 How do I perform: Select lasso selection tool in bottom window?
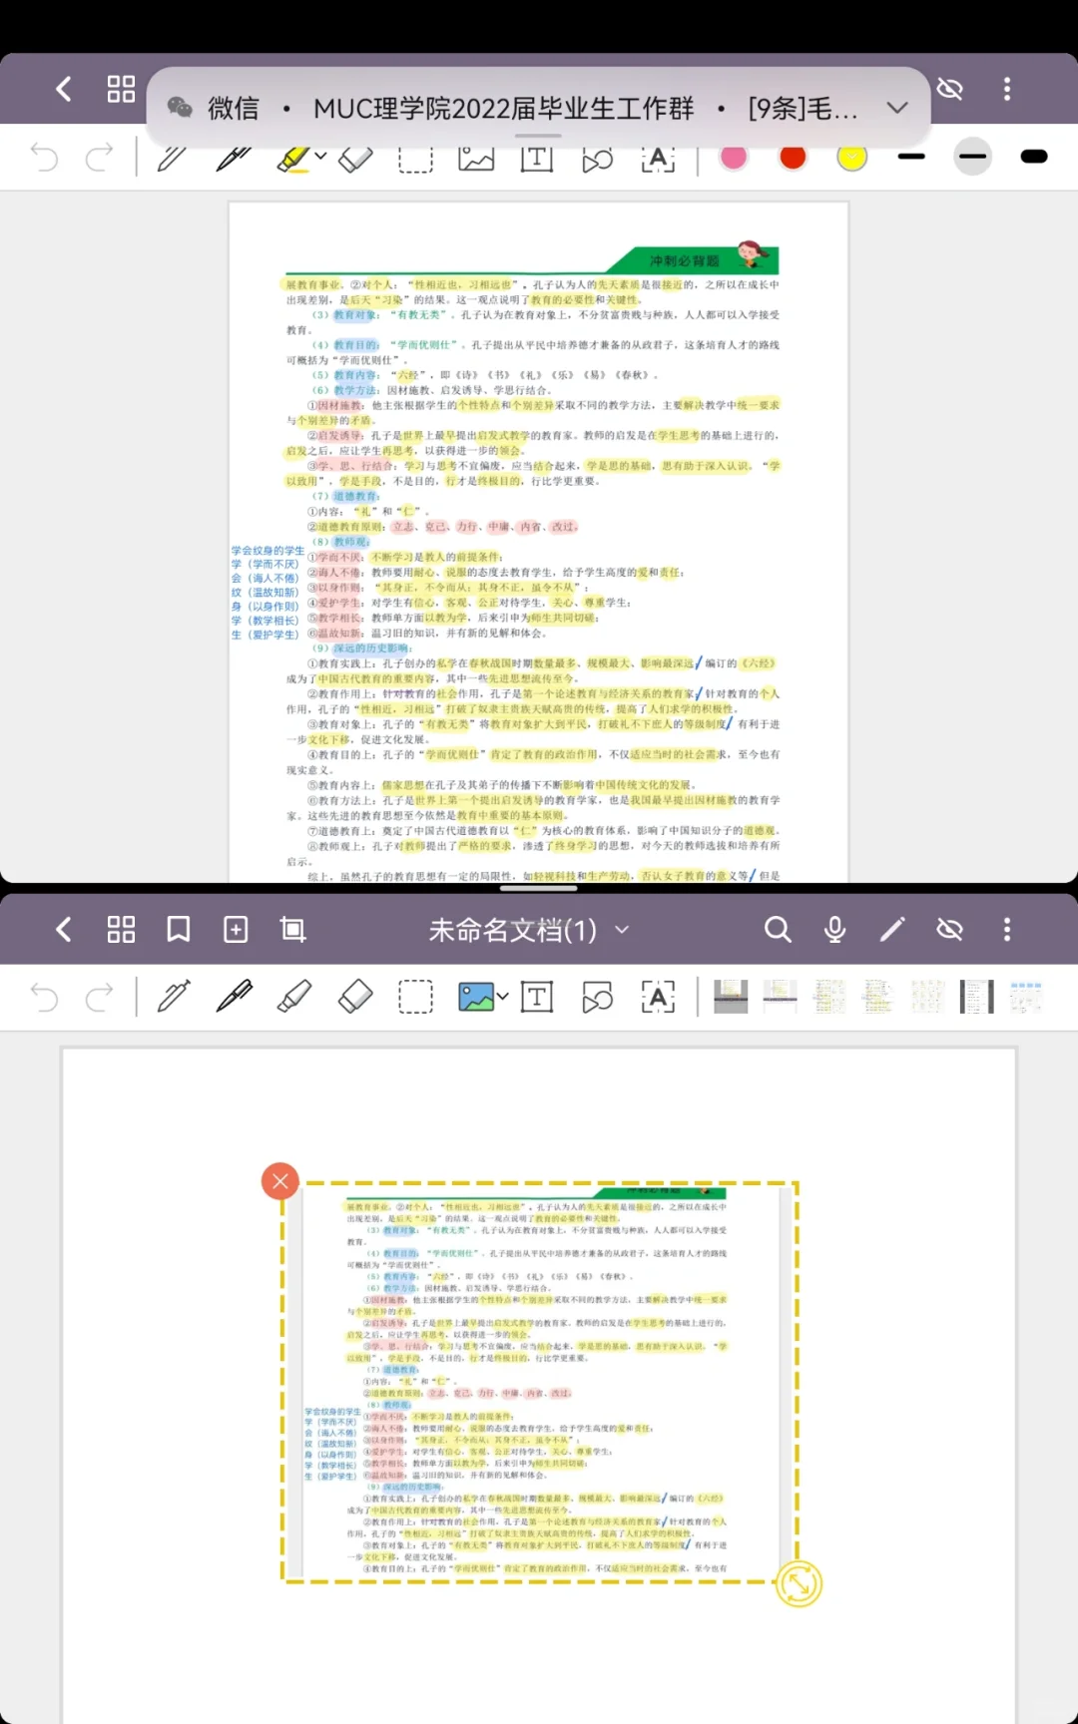coord(415,997)
